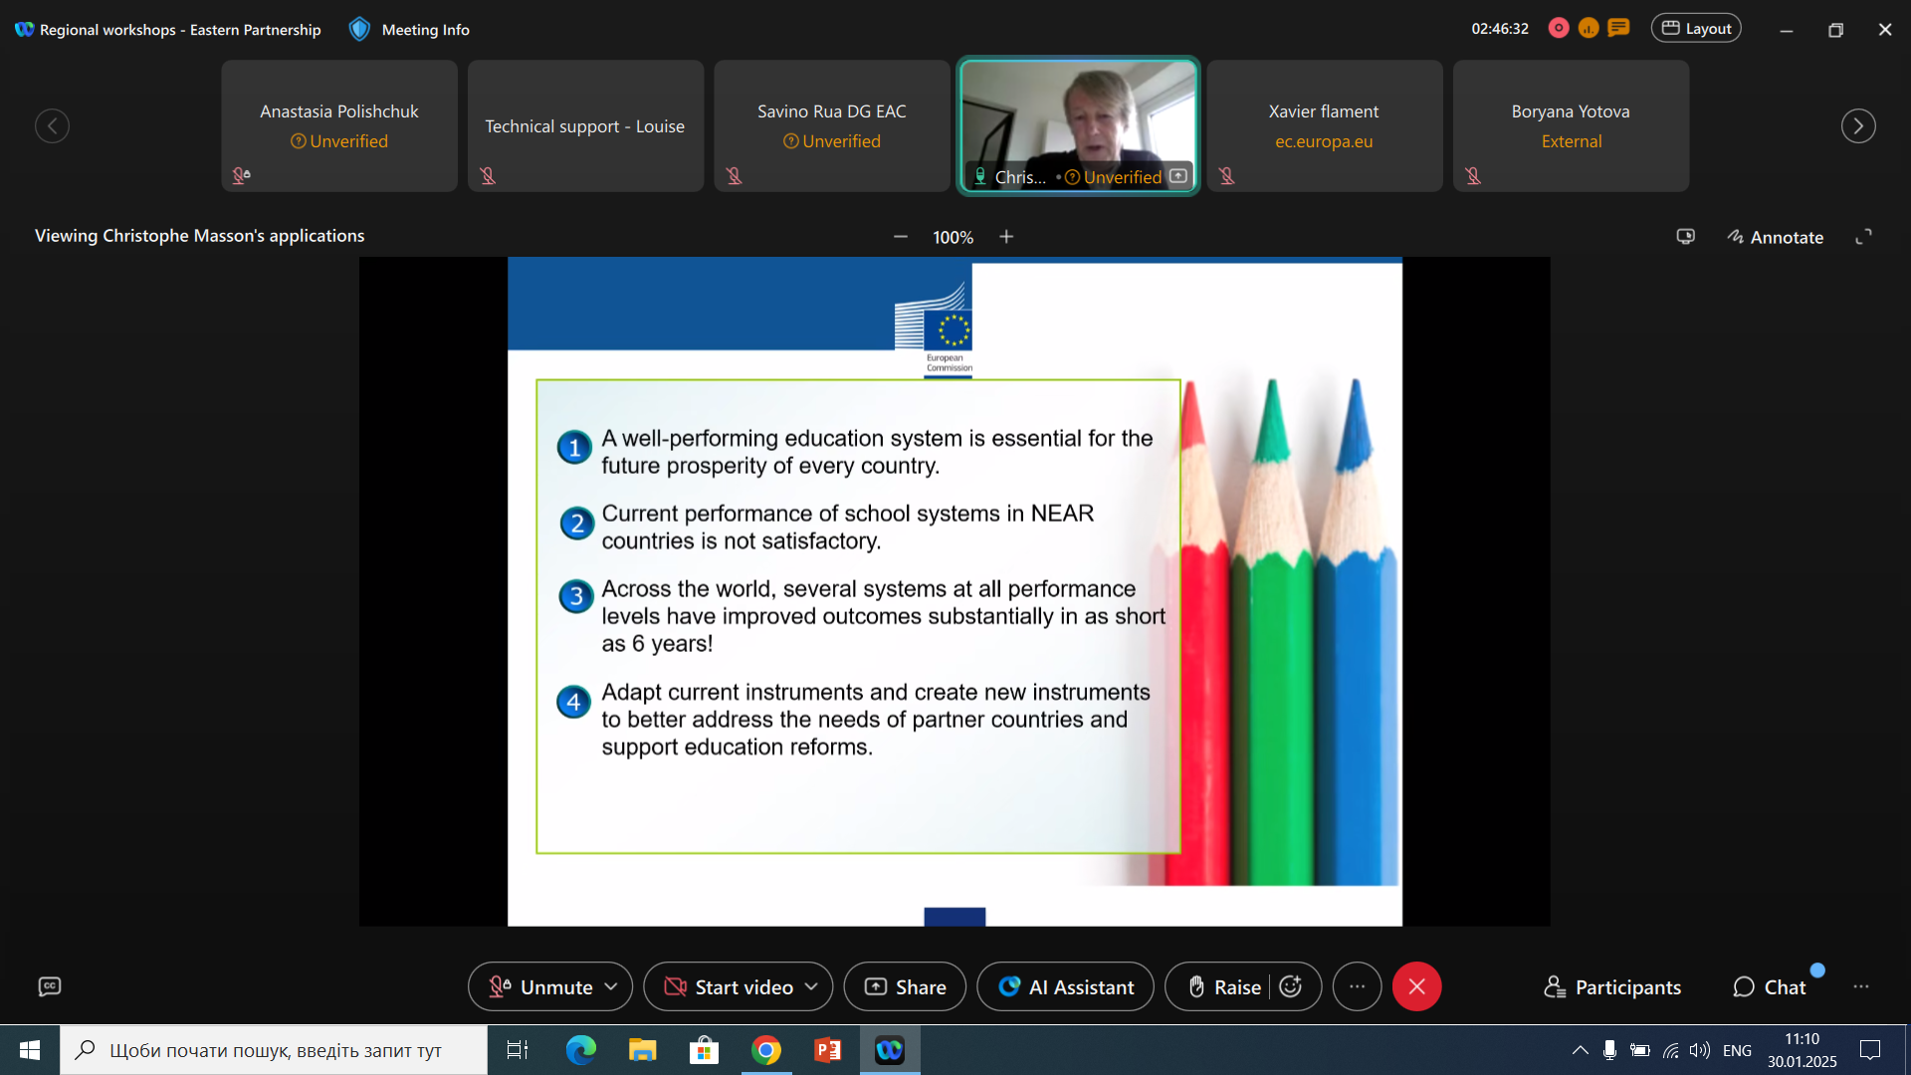The image size is (1911, 1075).
Task: Click the closed captions icon
Action: [x=50, y=986]
